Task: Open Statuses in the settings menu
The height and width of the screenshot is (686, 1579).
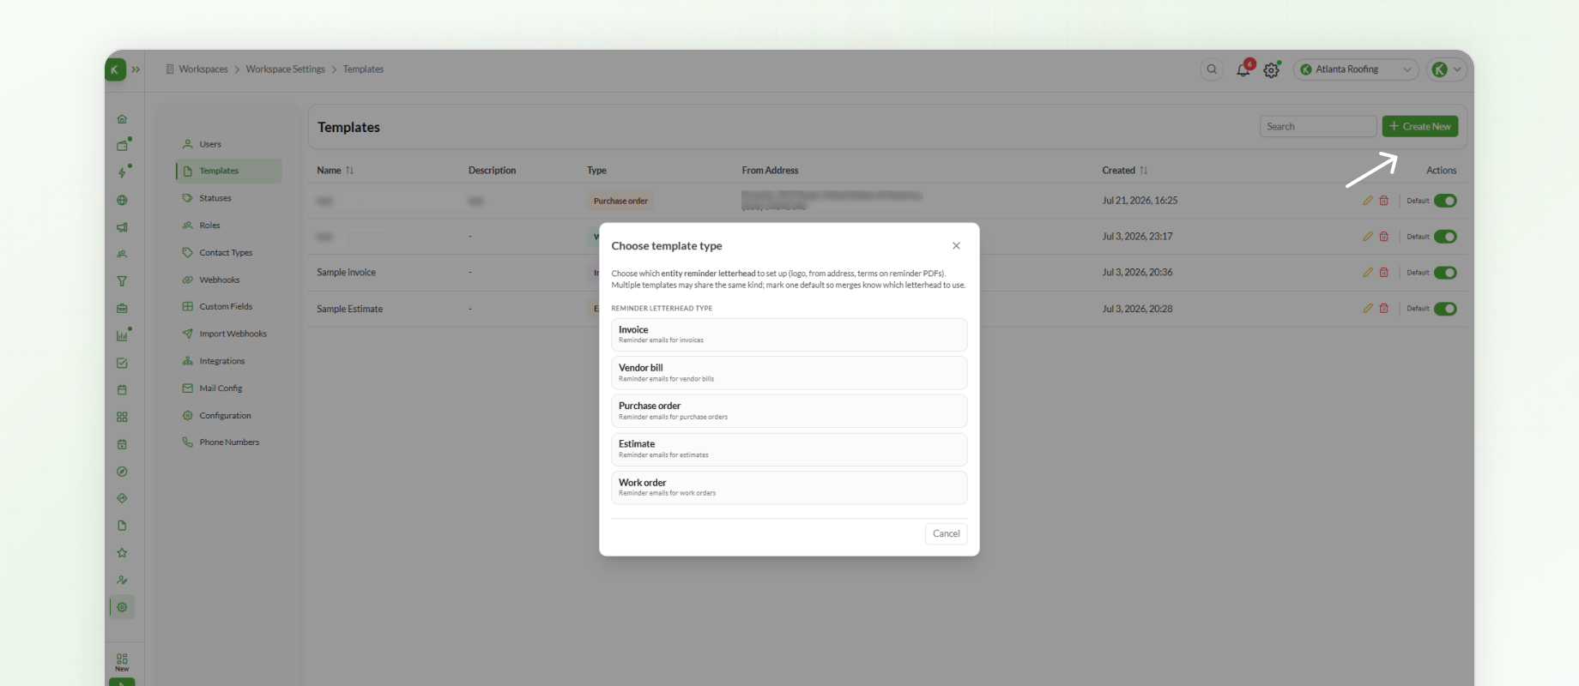Action: pos(228,198)
